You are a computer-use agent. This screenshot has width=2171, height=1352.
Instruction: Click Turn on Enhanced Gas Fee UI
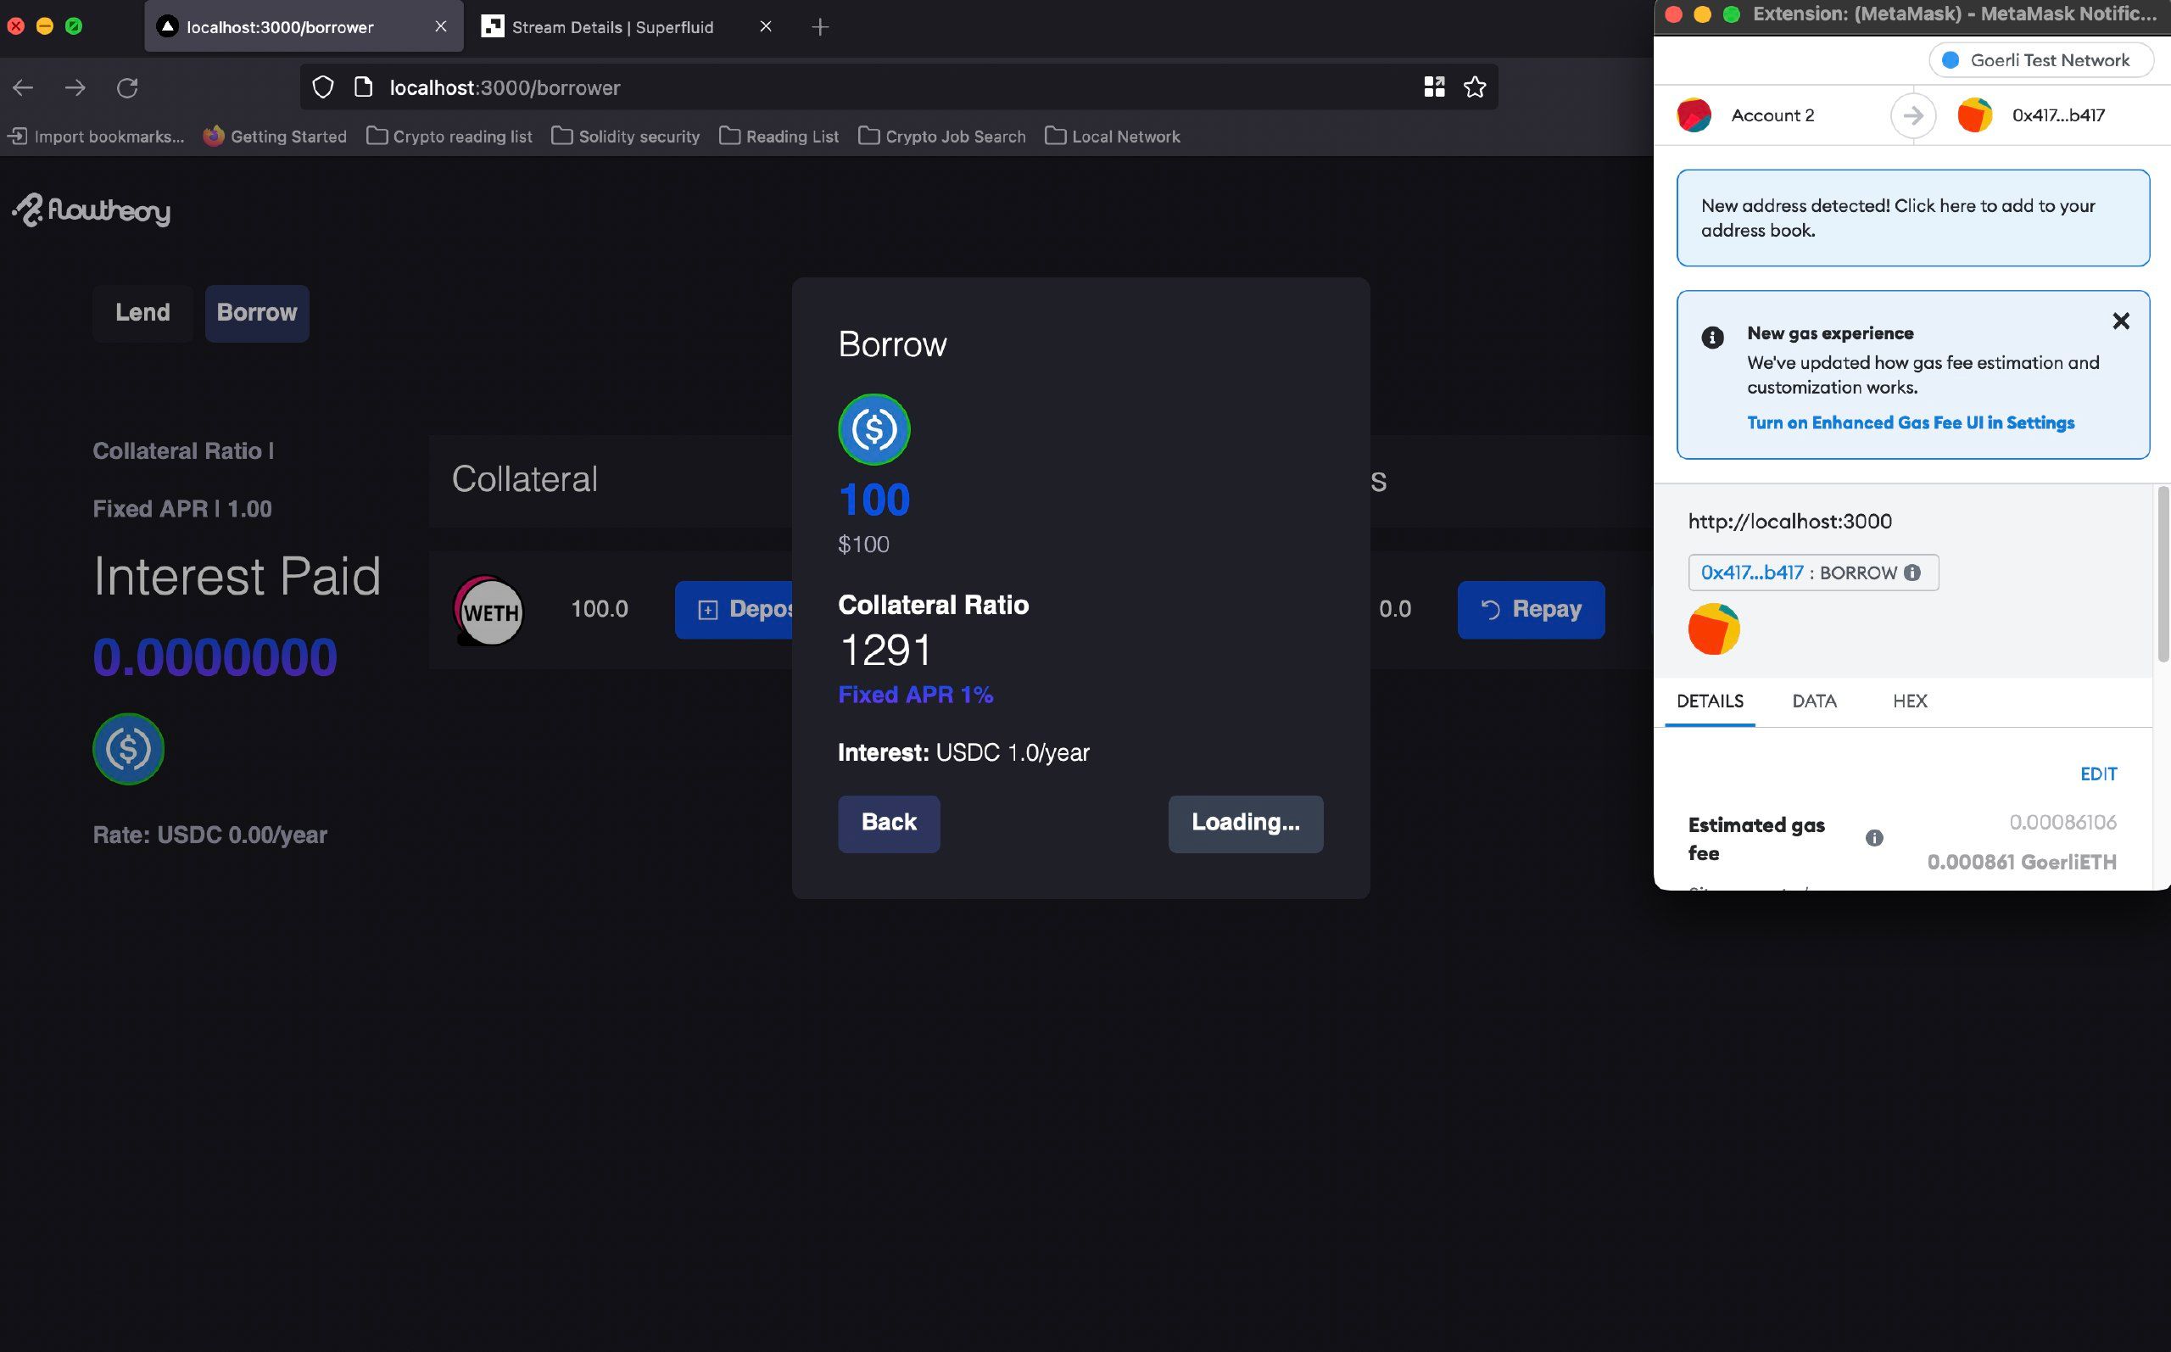point(1911,422)
